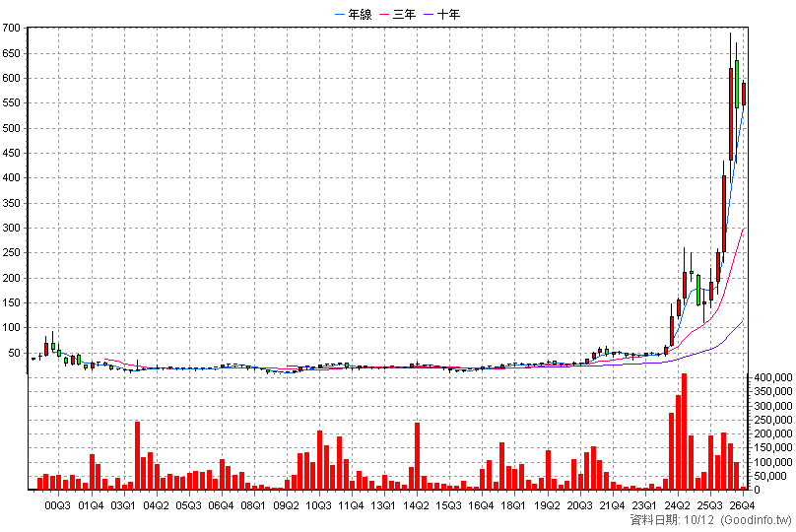Select the 08Q1 x-axis label
Screen dimensions: 796x532
253,505
